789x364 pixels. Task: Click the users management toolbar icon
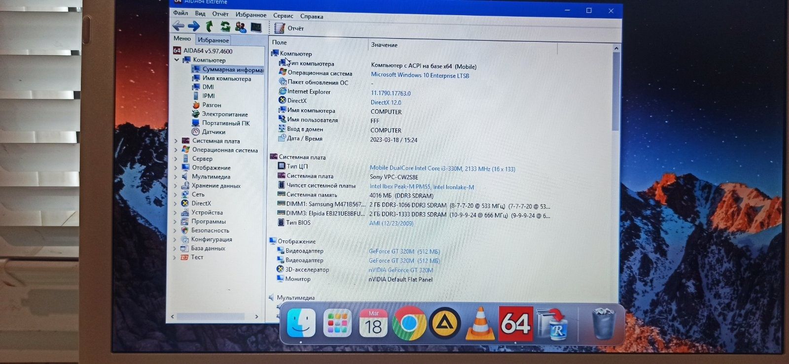point(241,27)
